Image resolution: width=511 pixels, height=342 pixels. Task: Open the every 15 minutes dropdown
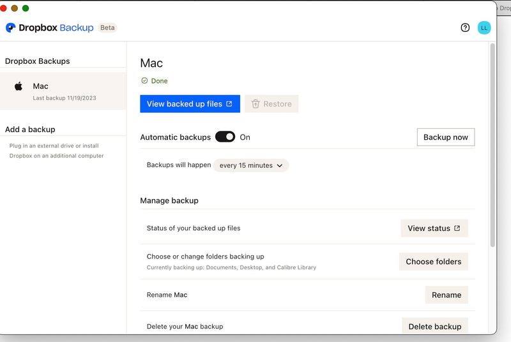(x=250, y=165)
